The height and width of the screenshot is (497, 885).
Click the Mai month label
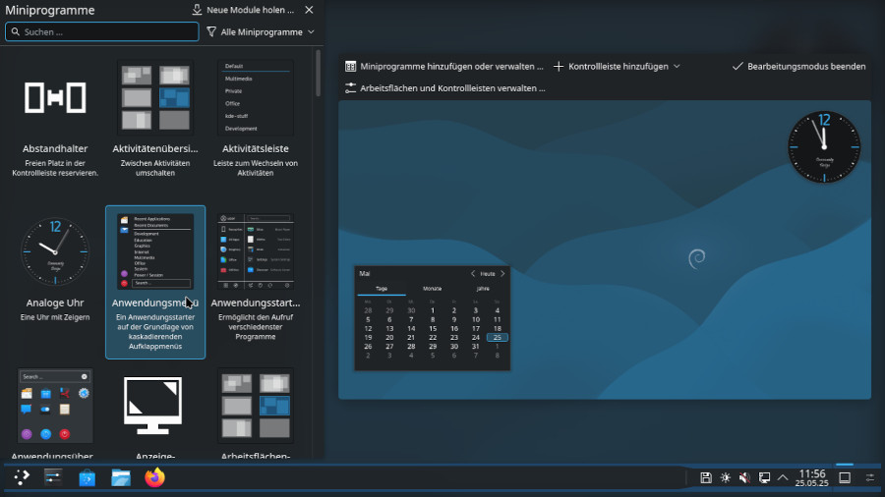click(x=365, y=274)
